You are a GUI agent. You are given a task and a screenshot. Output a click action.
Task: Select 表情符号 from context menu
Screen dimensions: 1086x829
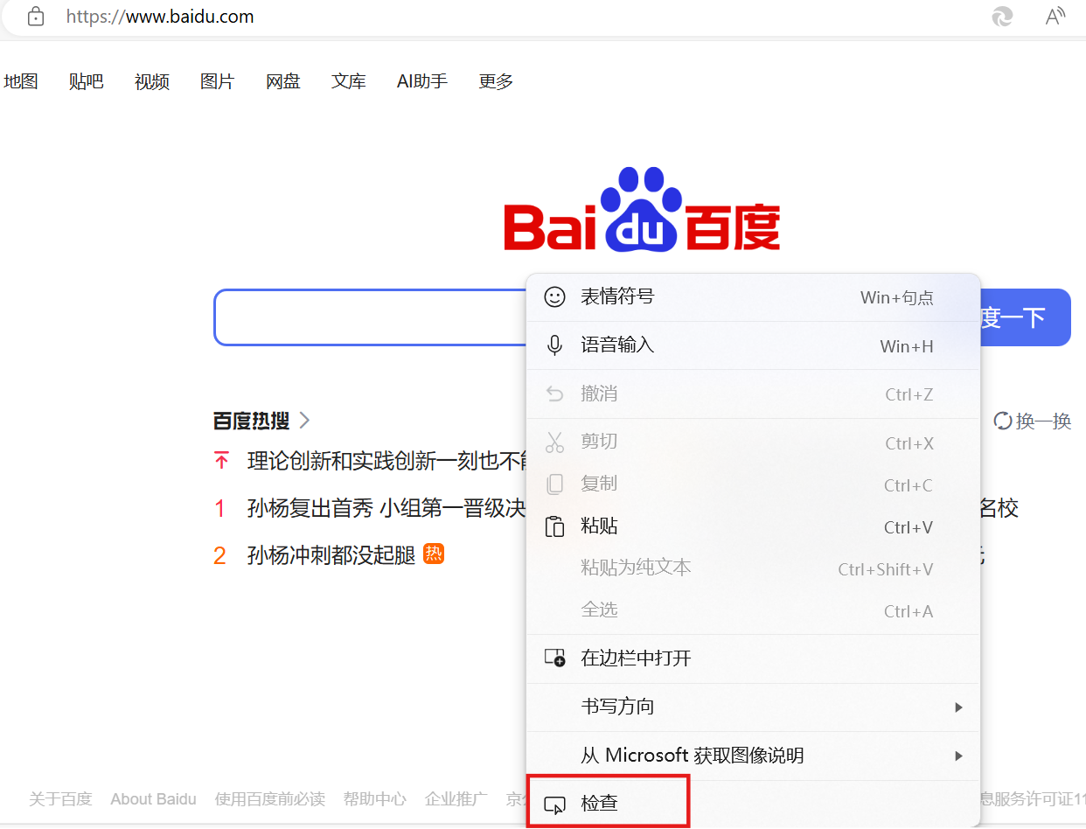[753, 297]
